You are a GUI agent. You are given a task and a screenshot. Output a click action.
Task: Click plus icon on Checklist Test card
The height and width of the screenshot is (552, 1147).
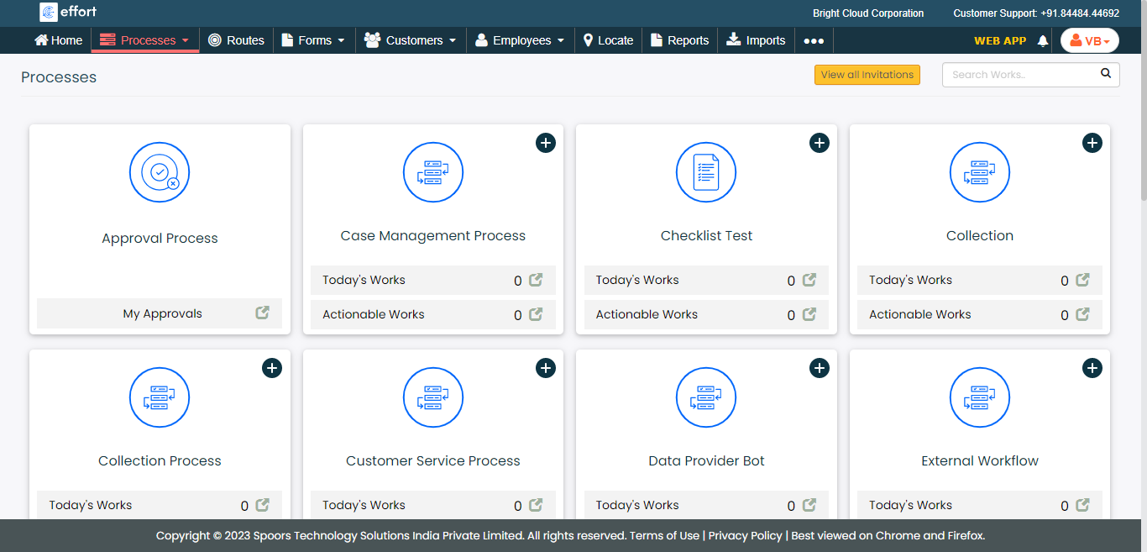tap(819, 143)
